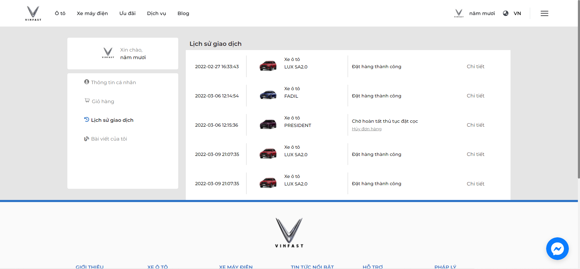
Task: Click the GIỚI THIỆU footer heading
Action: click(89, 267)
